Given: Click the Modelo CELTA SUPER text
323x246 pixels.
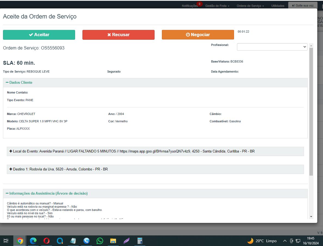Looking at the screenshot, I should 37,122.
